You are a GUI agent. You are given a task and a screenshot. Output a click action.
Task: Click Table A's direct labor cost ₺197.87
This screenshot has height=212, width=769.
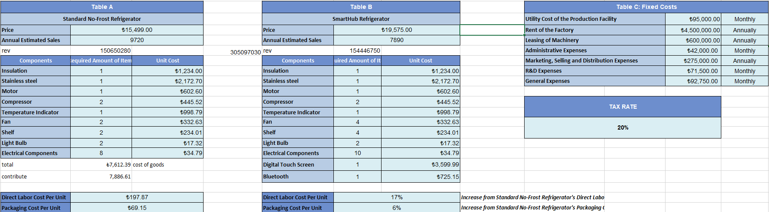click(x=137, y=197)
